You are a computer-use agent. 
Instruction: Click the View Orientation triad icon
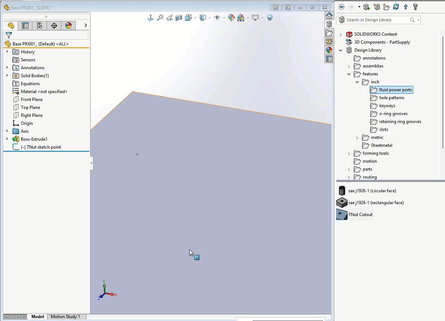[x=151, y=18]
